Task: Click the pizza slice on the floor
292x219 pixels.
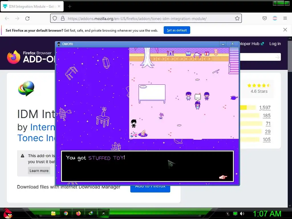Action: tap(143, 133)
